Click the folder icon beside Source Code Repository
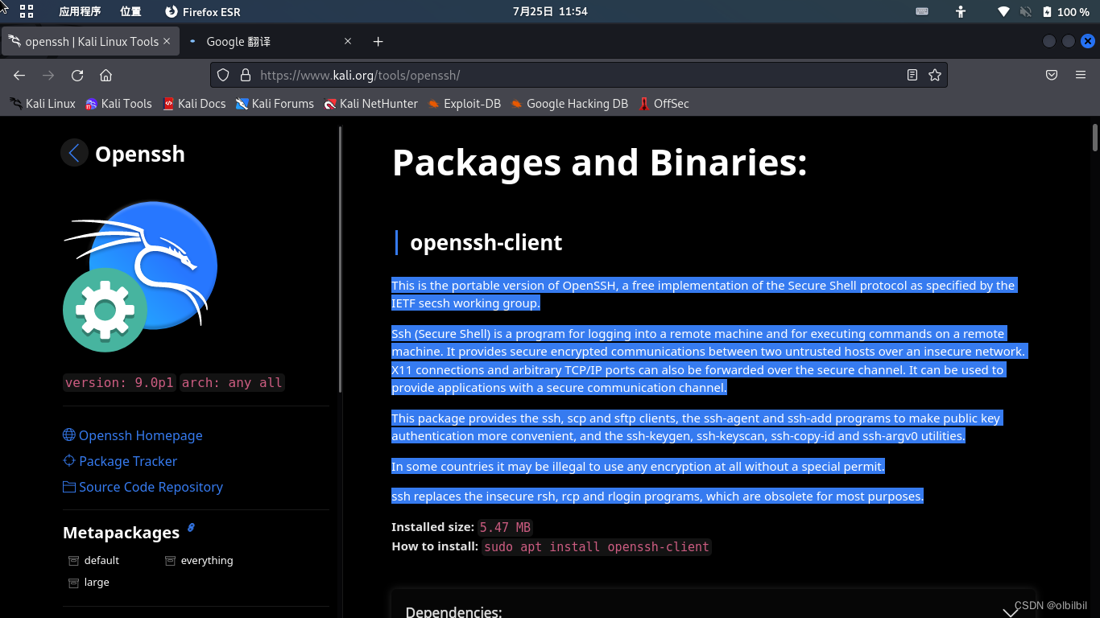This screenshot has height=618, width=1100. (69, 486)
